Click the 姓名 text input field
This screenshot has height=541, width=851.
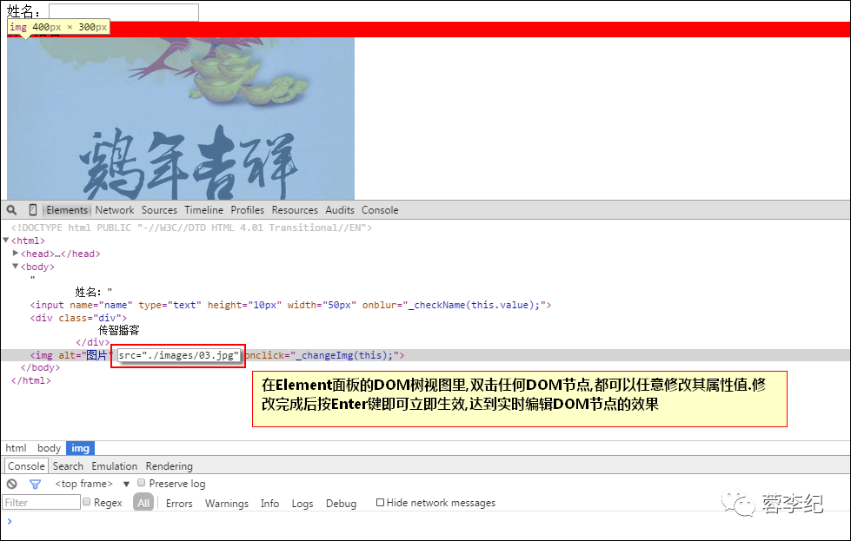tap(122, 11)
